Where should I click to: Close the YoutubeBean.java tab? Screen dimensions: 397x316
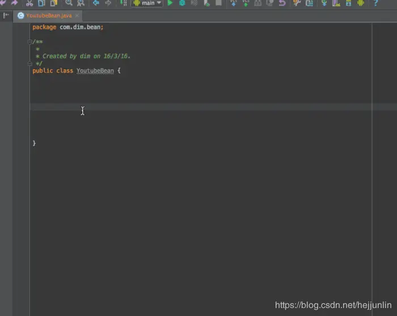[77, 16]
